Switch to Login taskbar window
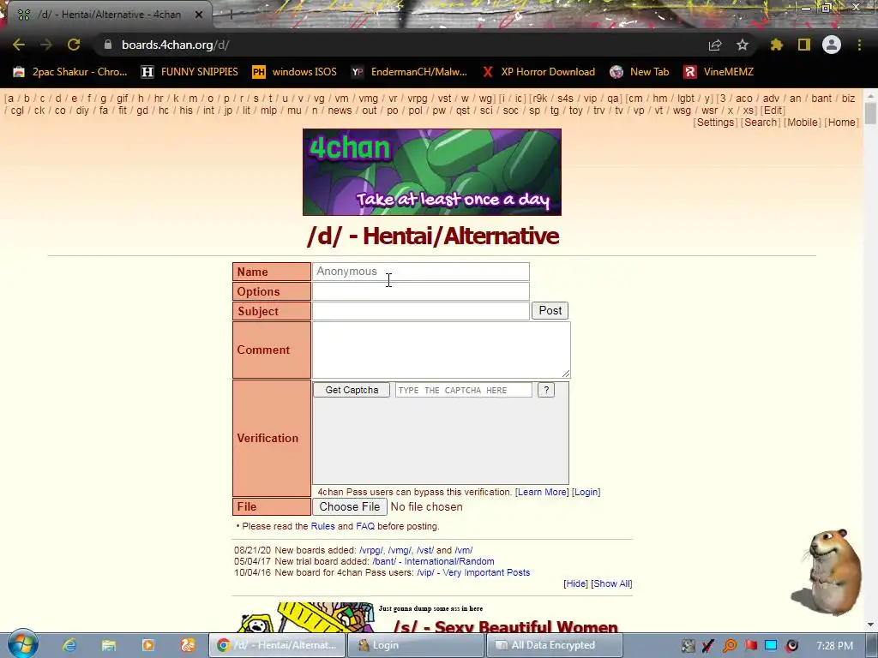Viewport: 878px width, 658px height. click(416, 645)
